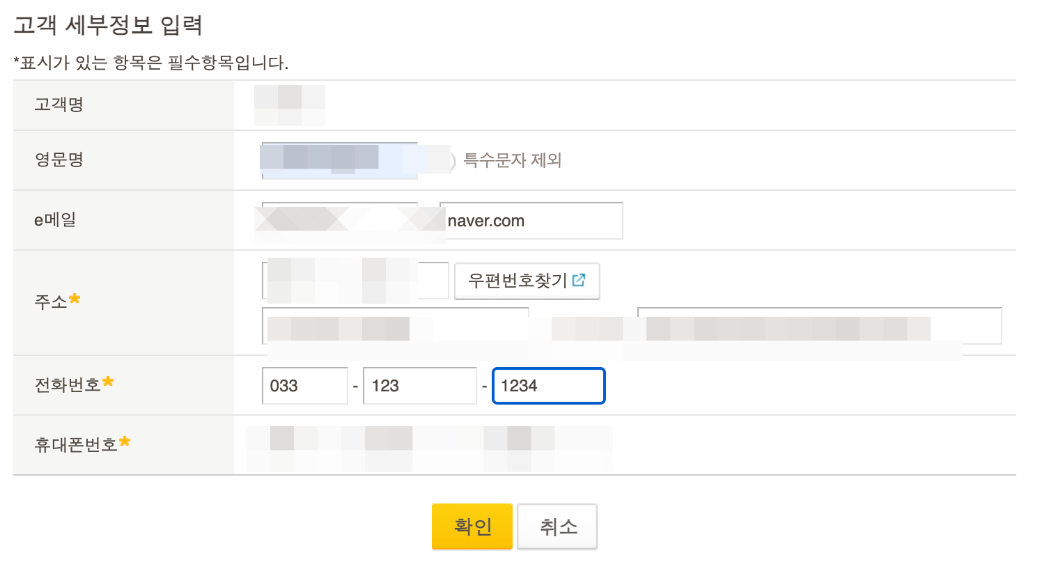Image resolution: width=1042 pixels, height=578 pixels.
Task: Click the email domain field showing naver.com
Action: pyautogui.click(x=530, y=220)
